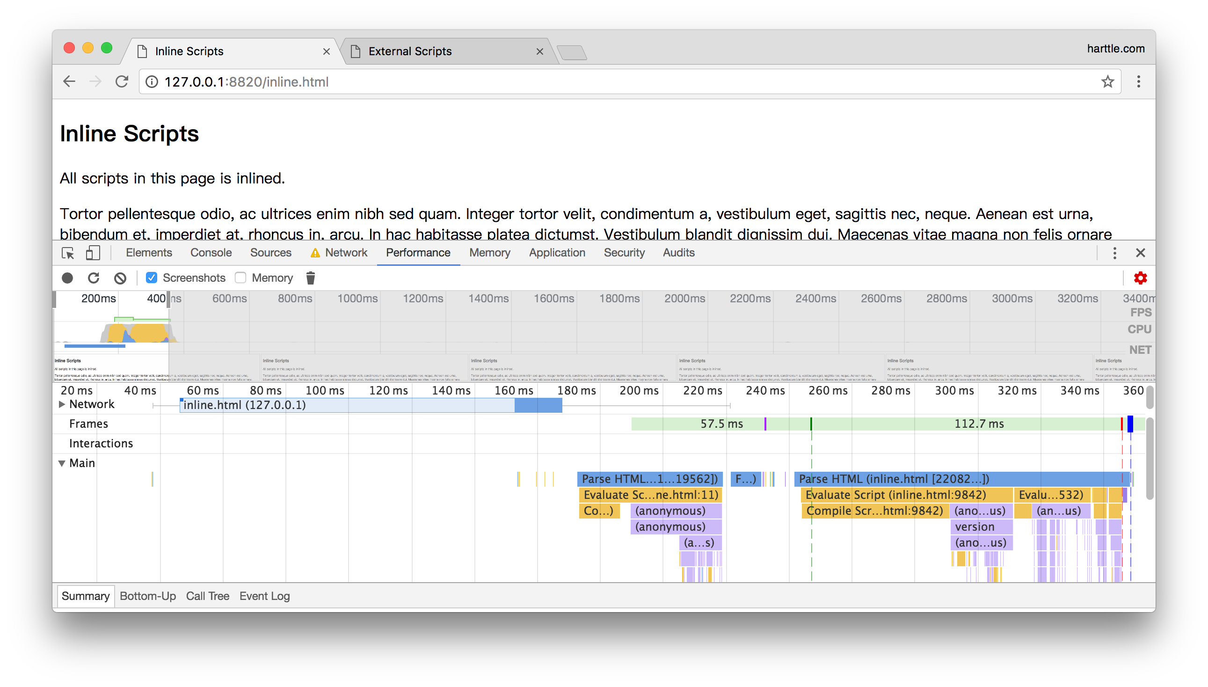Viewport: 1208px width, 687px height.
Task: Disable the Screenshots checkbox
Action: point(152,278)
